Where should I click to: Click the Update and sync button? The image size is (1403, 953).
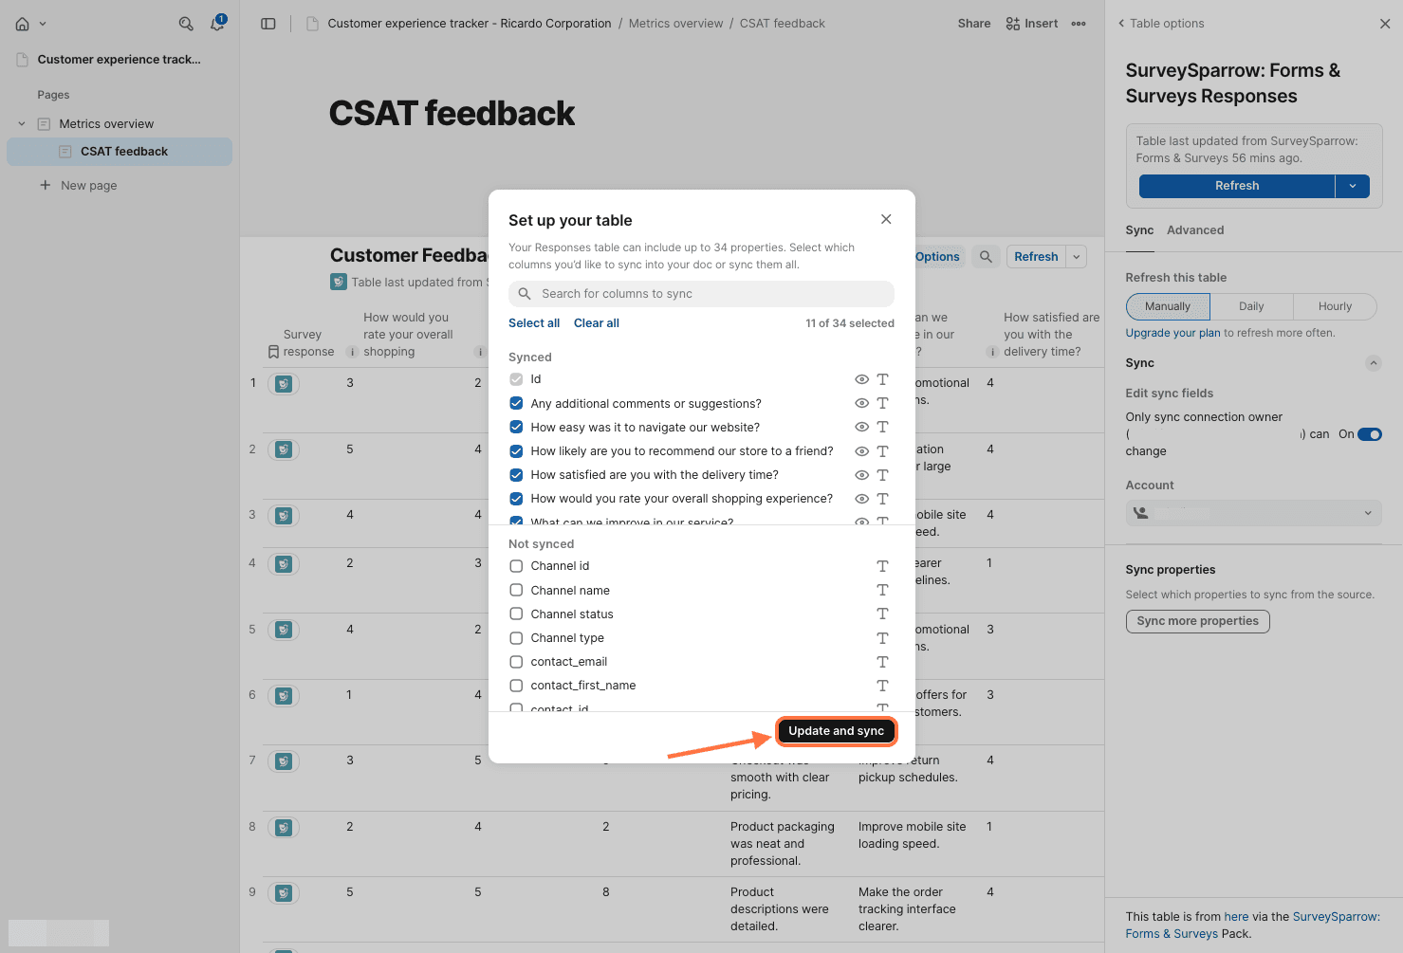click(x=836, y=731)
